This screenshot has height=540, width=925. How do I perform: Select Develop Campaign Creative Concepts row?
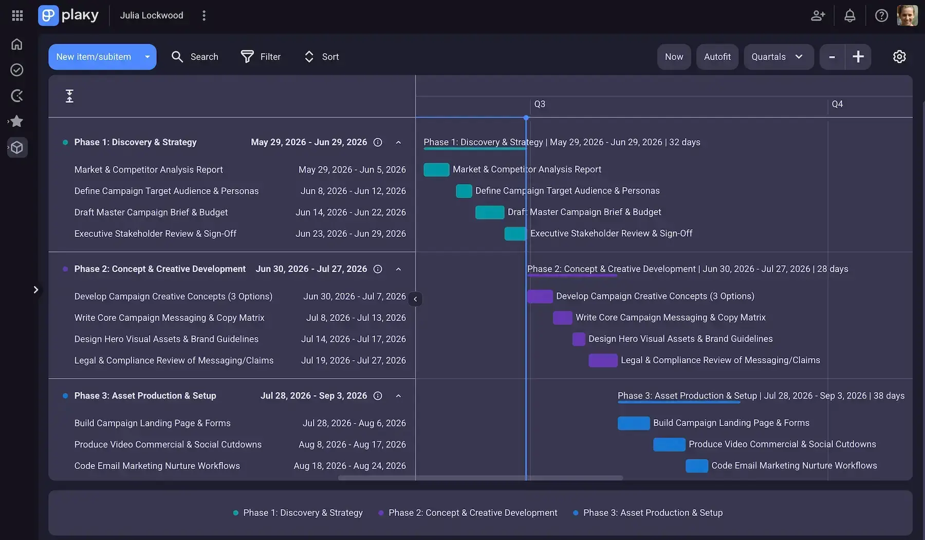coord(232,296)
